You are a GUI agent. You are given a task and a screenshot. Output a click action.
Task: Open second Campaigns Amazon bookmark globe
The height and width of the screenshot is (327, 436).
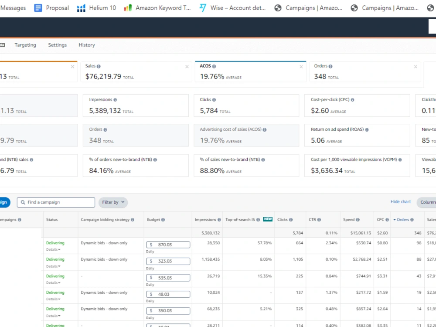coord(354,8)
